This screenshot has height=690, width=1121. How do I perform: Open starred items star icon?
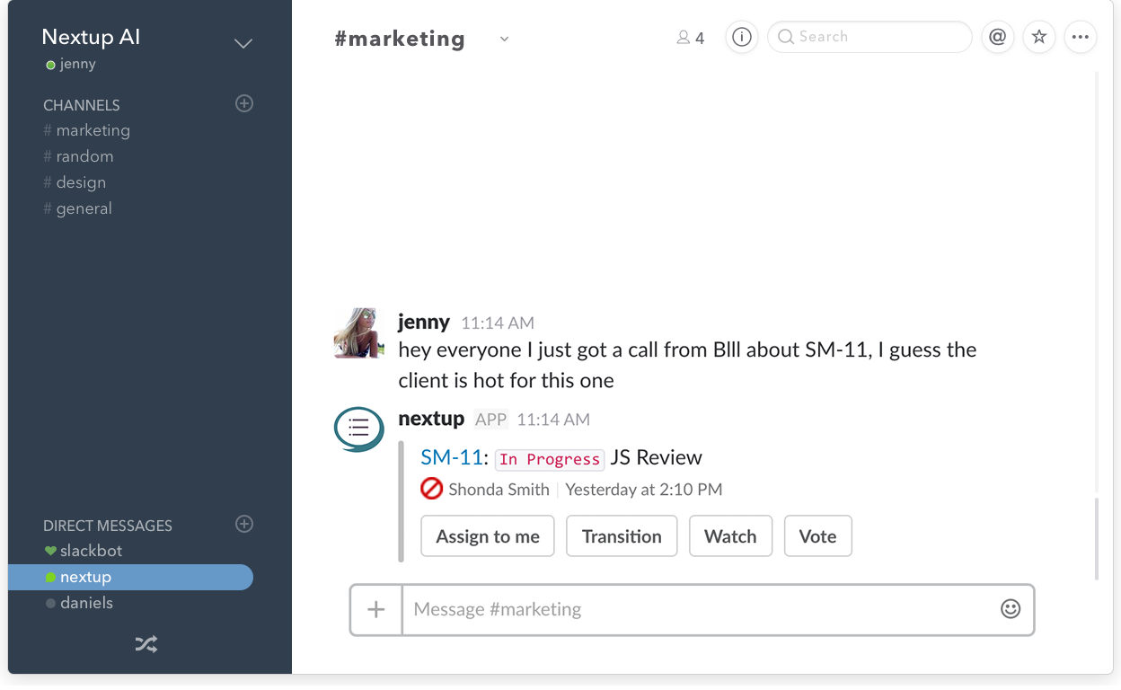(x=1039, y=37)
